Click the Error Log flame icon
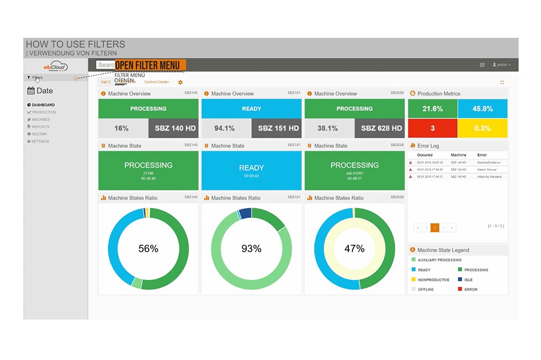Viewport: 541px width, 360px height. tap(412, 146)
